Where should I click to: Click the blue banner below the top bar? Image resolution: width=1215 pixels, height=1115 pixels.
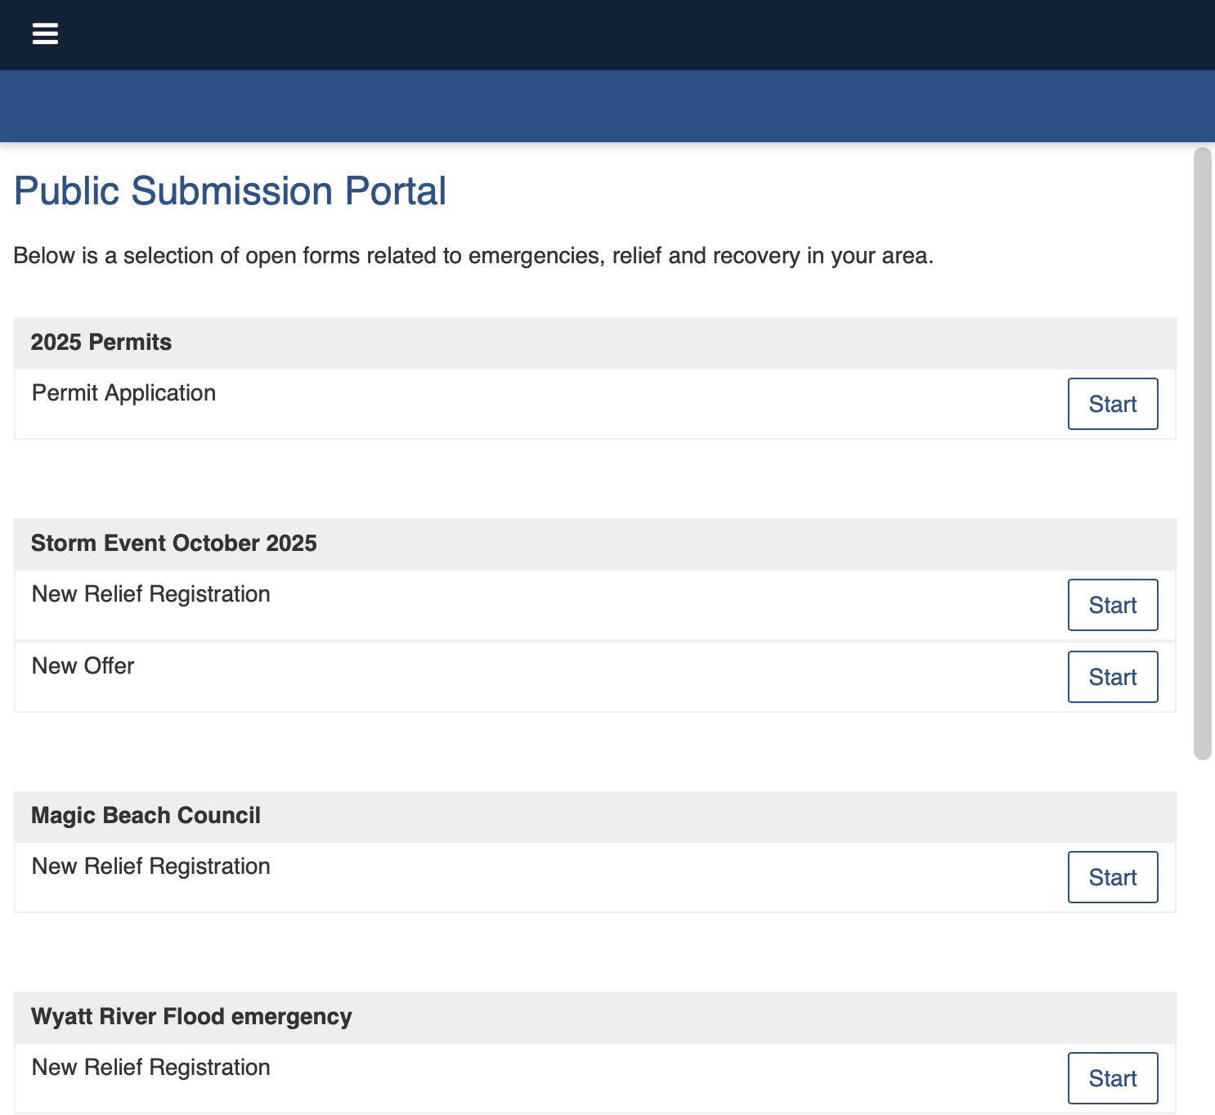click(607, 106)
